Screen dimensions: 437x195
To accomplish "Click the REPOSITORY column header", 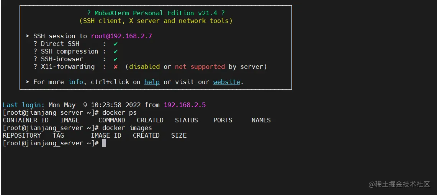I will point(22,135).
